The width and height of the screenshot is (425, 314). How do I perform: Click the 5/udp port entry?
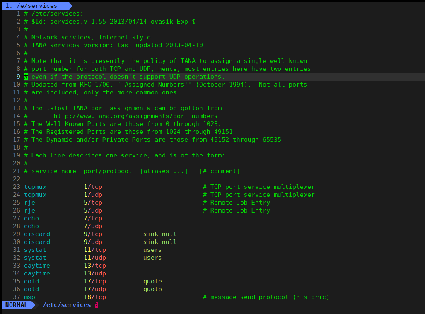pyautogui.click(x=93, y=210)
